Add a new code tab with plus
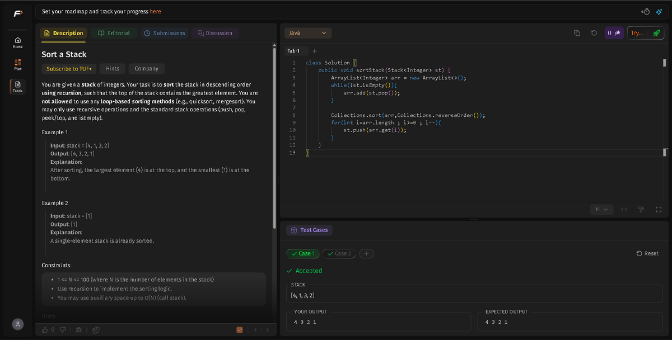Image resolution: width=672 pixels, height=340 pixels. click(315, 51)
